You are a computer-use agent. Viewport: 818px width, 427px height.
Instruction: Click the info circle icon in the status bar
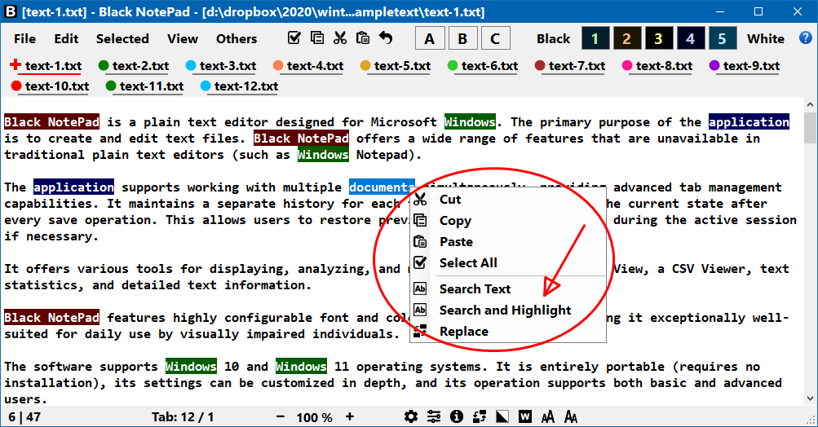457,416
